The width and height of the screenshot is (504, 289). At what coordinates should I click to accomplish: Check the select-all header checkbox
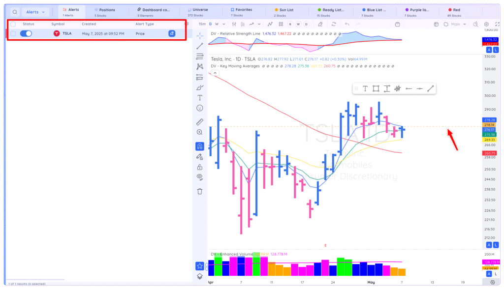tap(13, 24)
